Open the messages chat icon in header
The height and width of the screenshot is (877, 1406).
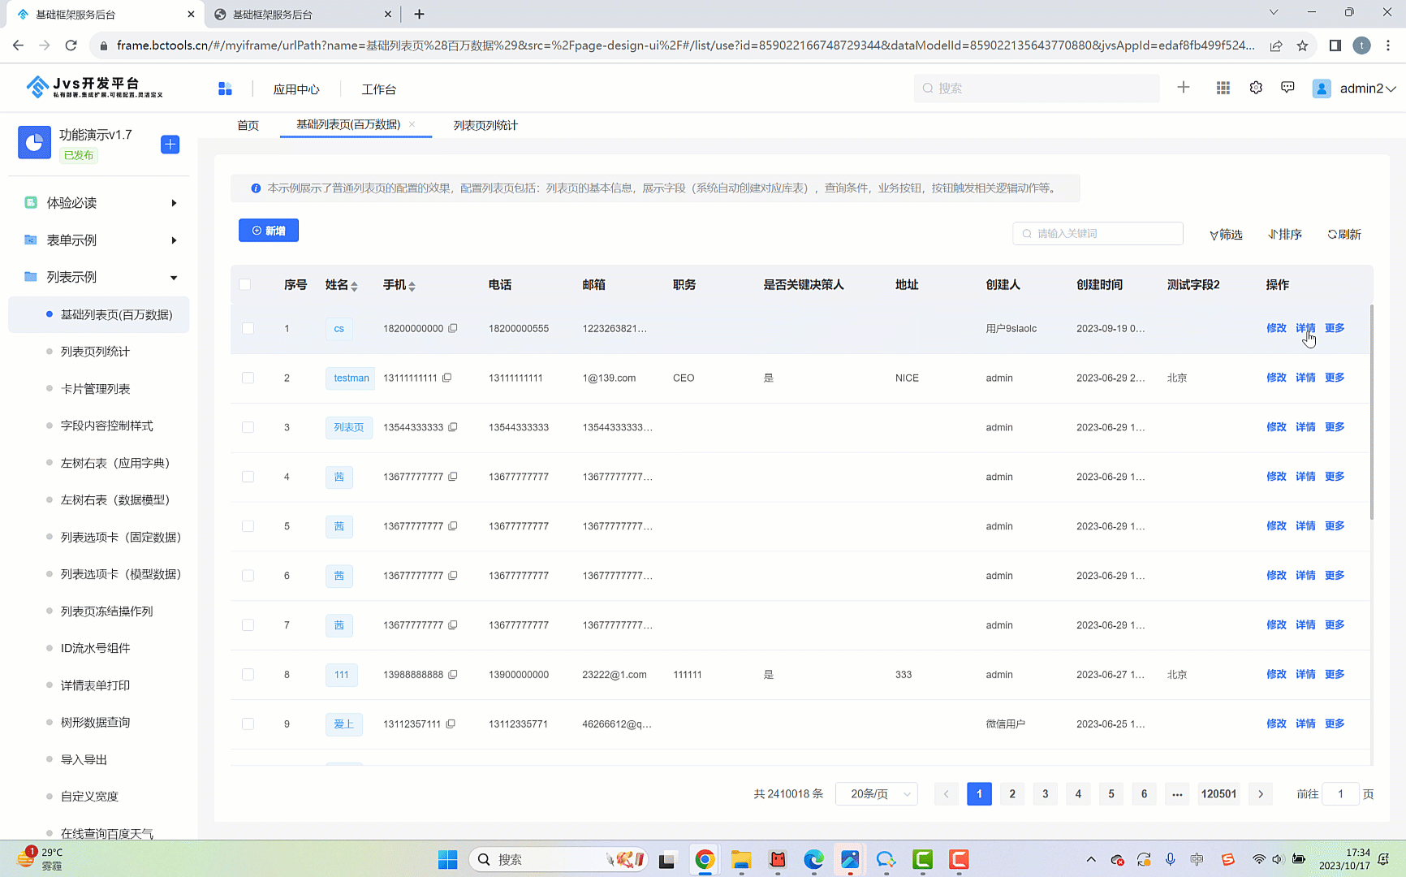pos(1287,88)
